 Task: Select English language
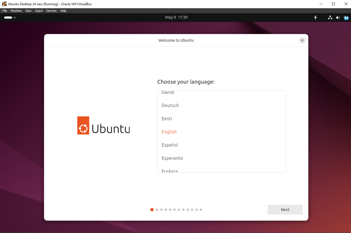222,132
